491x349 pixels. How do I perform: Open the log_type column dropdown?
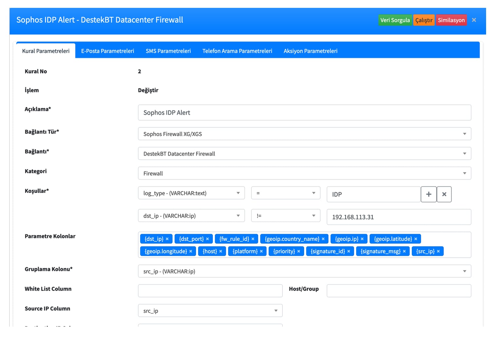(x=191, y=193)
